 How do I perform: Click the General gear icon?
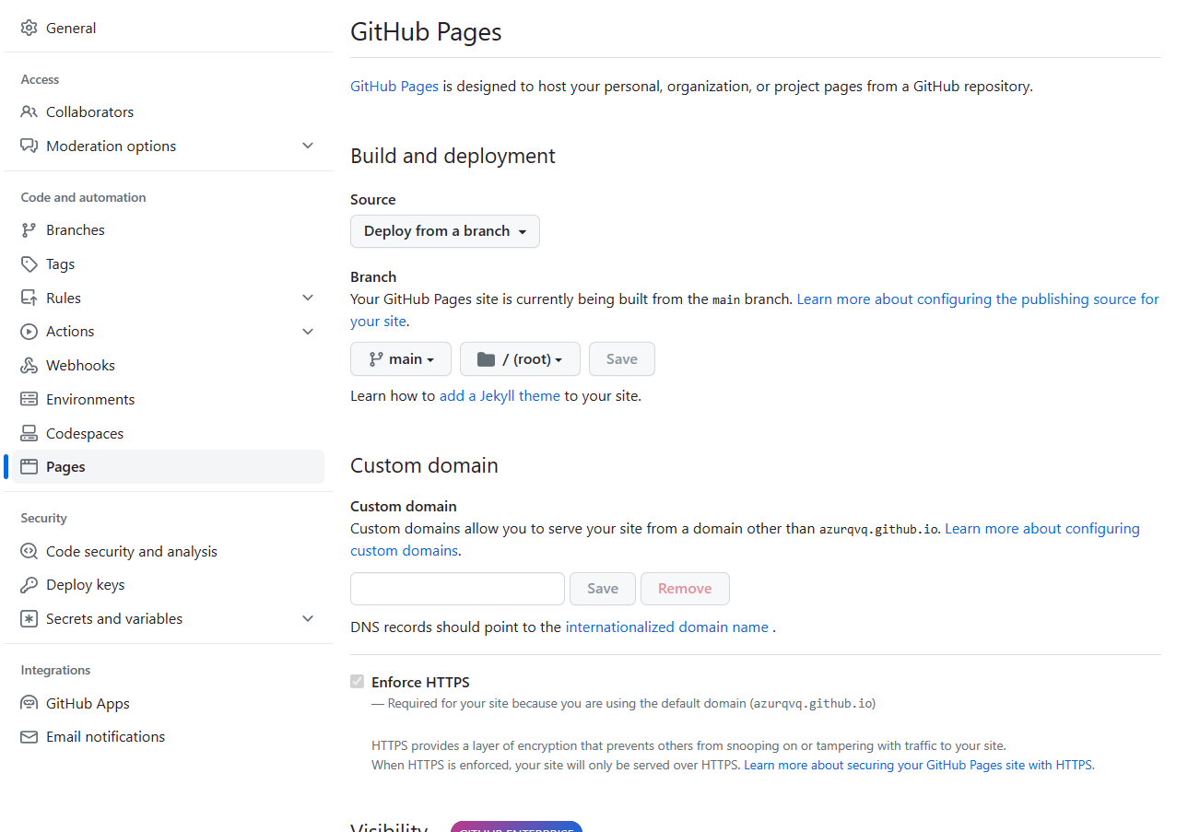coord(29,28)
